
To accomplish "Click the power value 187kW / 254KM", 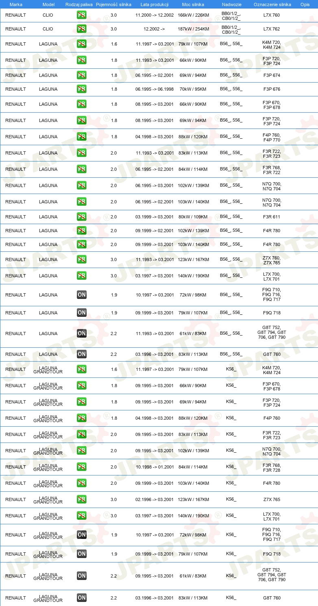I will (x=193, y=29).
